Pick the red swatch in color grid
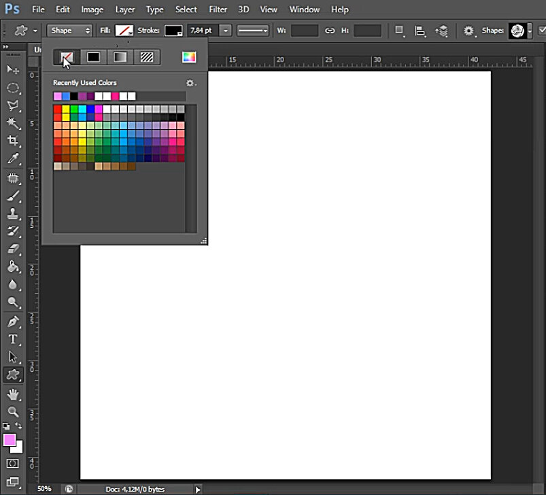Screen dimensions: 546x495 [58, 109]
